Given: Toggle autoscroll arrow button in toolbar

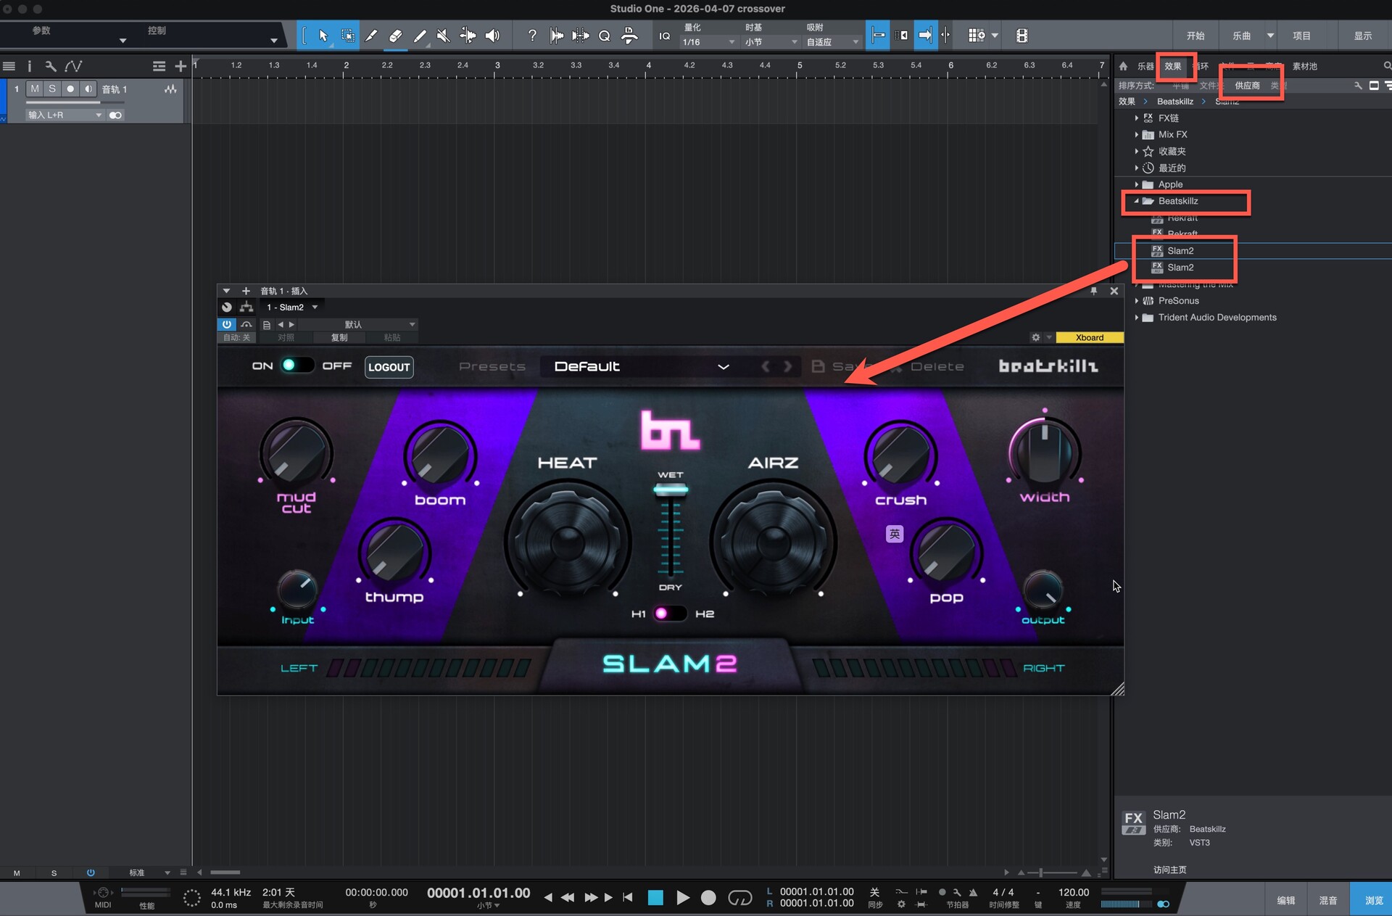Looking at the screenshot, I should click(925, 36).
